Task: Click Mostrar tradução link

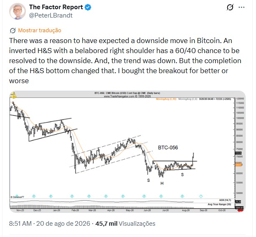Action: pos(40,31)
